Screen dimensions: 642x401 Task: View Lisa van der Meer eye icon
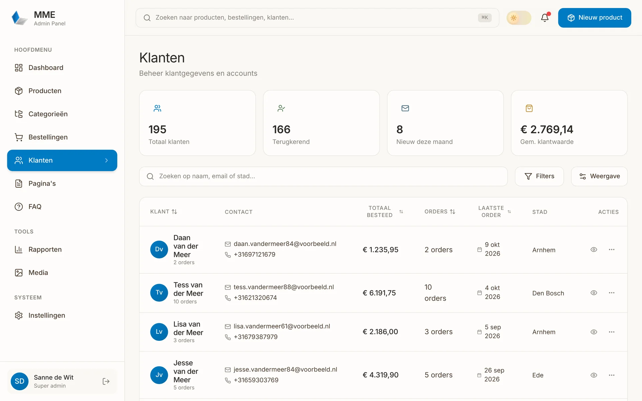tap(594, 332)
